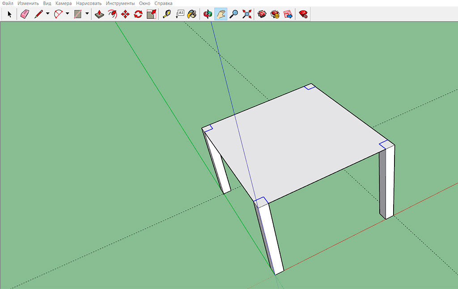Viewport: 458px width, 289px height.
Task: Activate the Eraser tool
Action: [25, 14]
